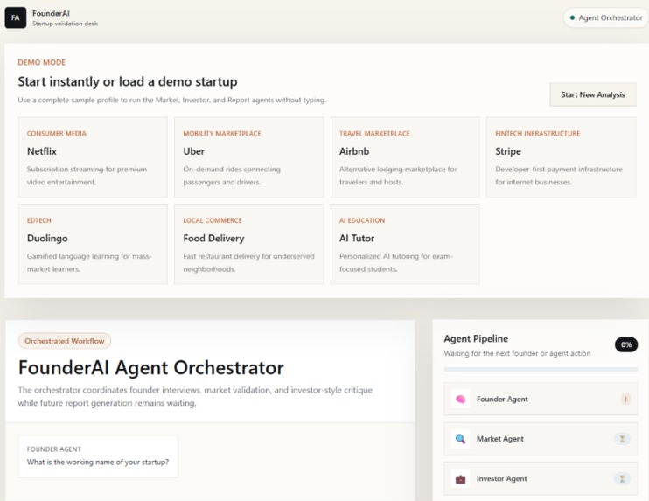Click the Founder Agent alert status icon
649x501 pixels.
[625, 400]
